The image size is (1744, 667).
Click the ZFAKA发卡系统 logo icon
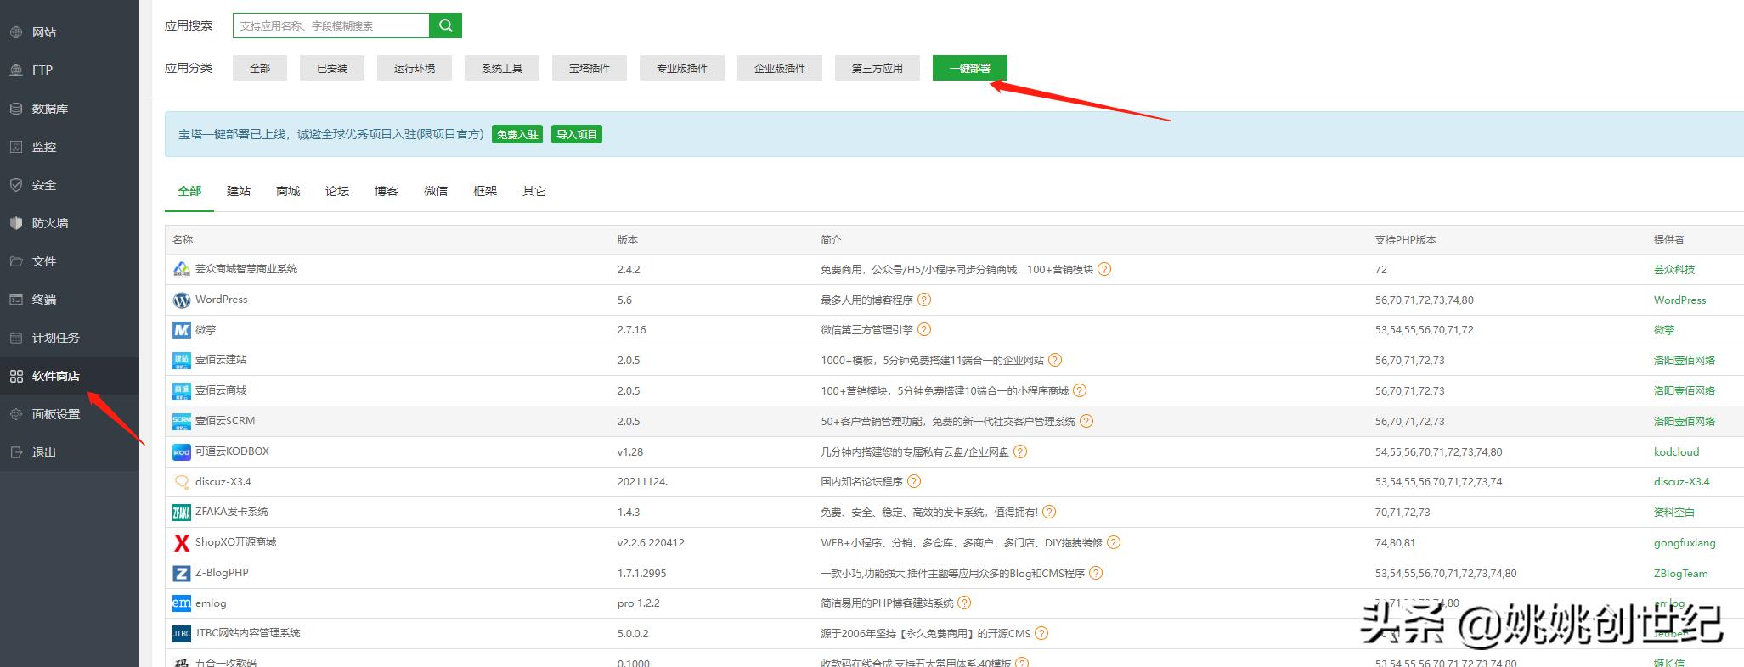click(x=182, y=513)
